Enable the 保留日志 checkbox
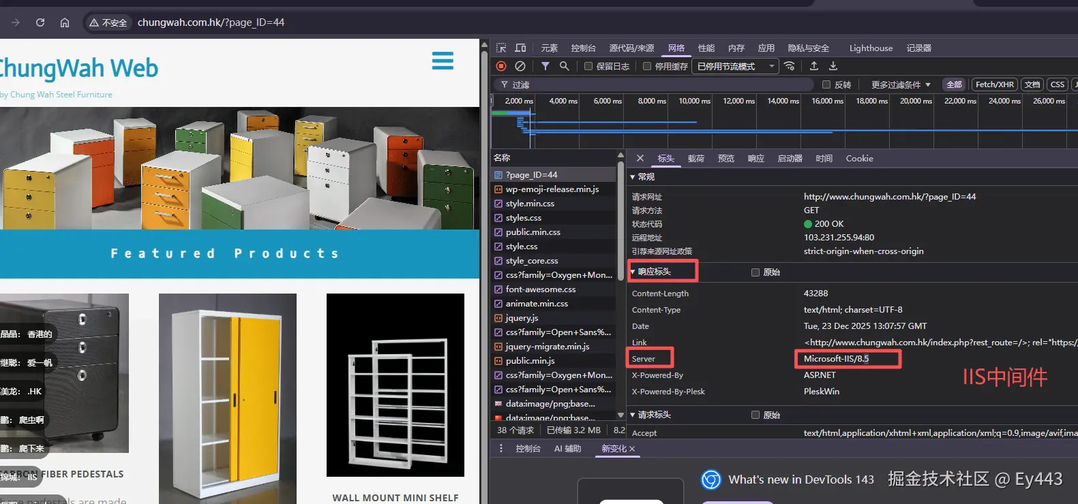The image size is (1078, 504). click(x=588, y=66)
